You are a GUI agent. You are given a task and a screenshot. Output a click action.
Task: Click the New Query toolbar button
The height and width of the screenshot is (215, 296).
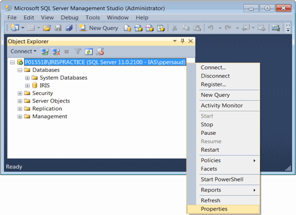tap(98, 28)
